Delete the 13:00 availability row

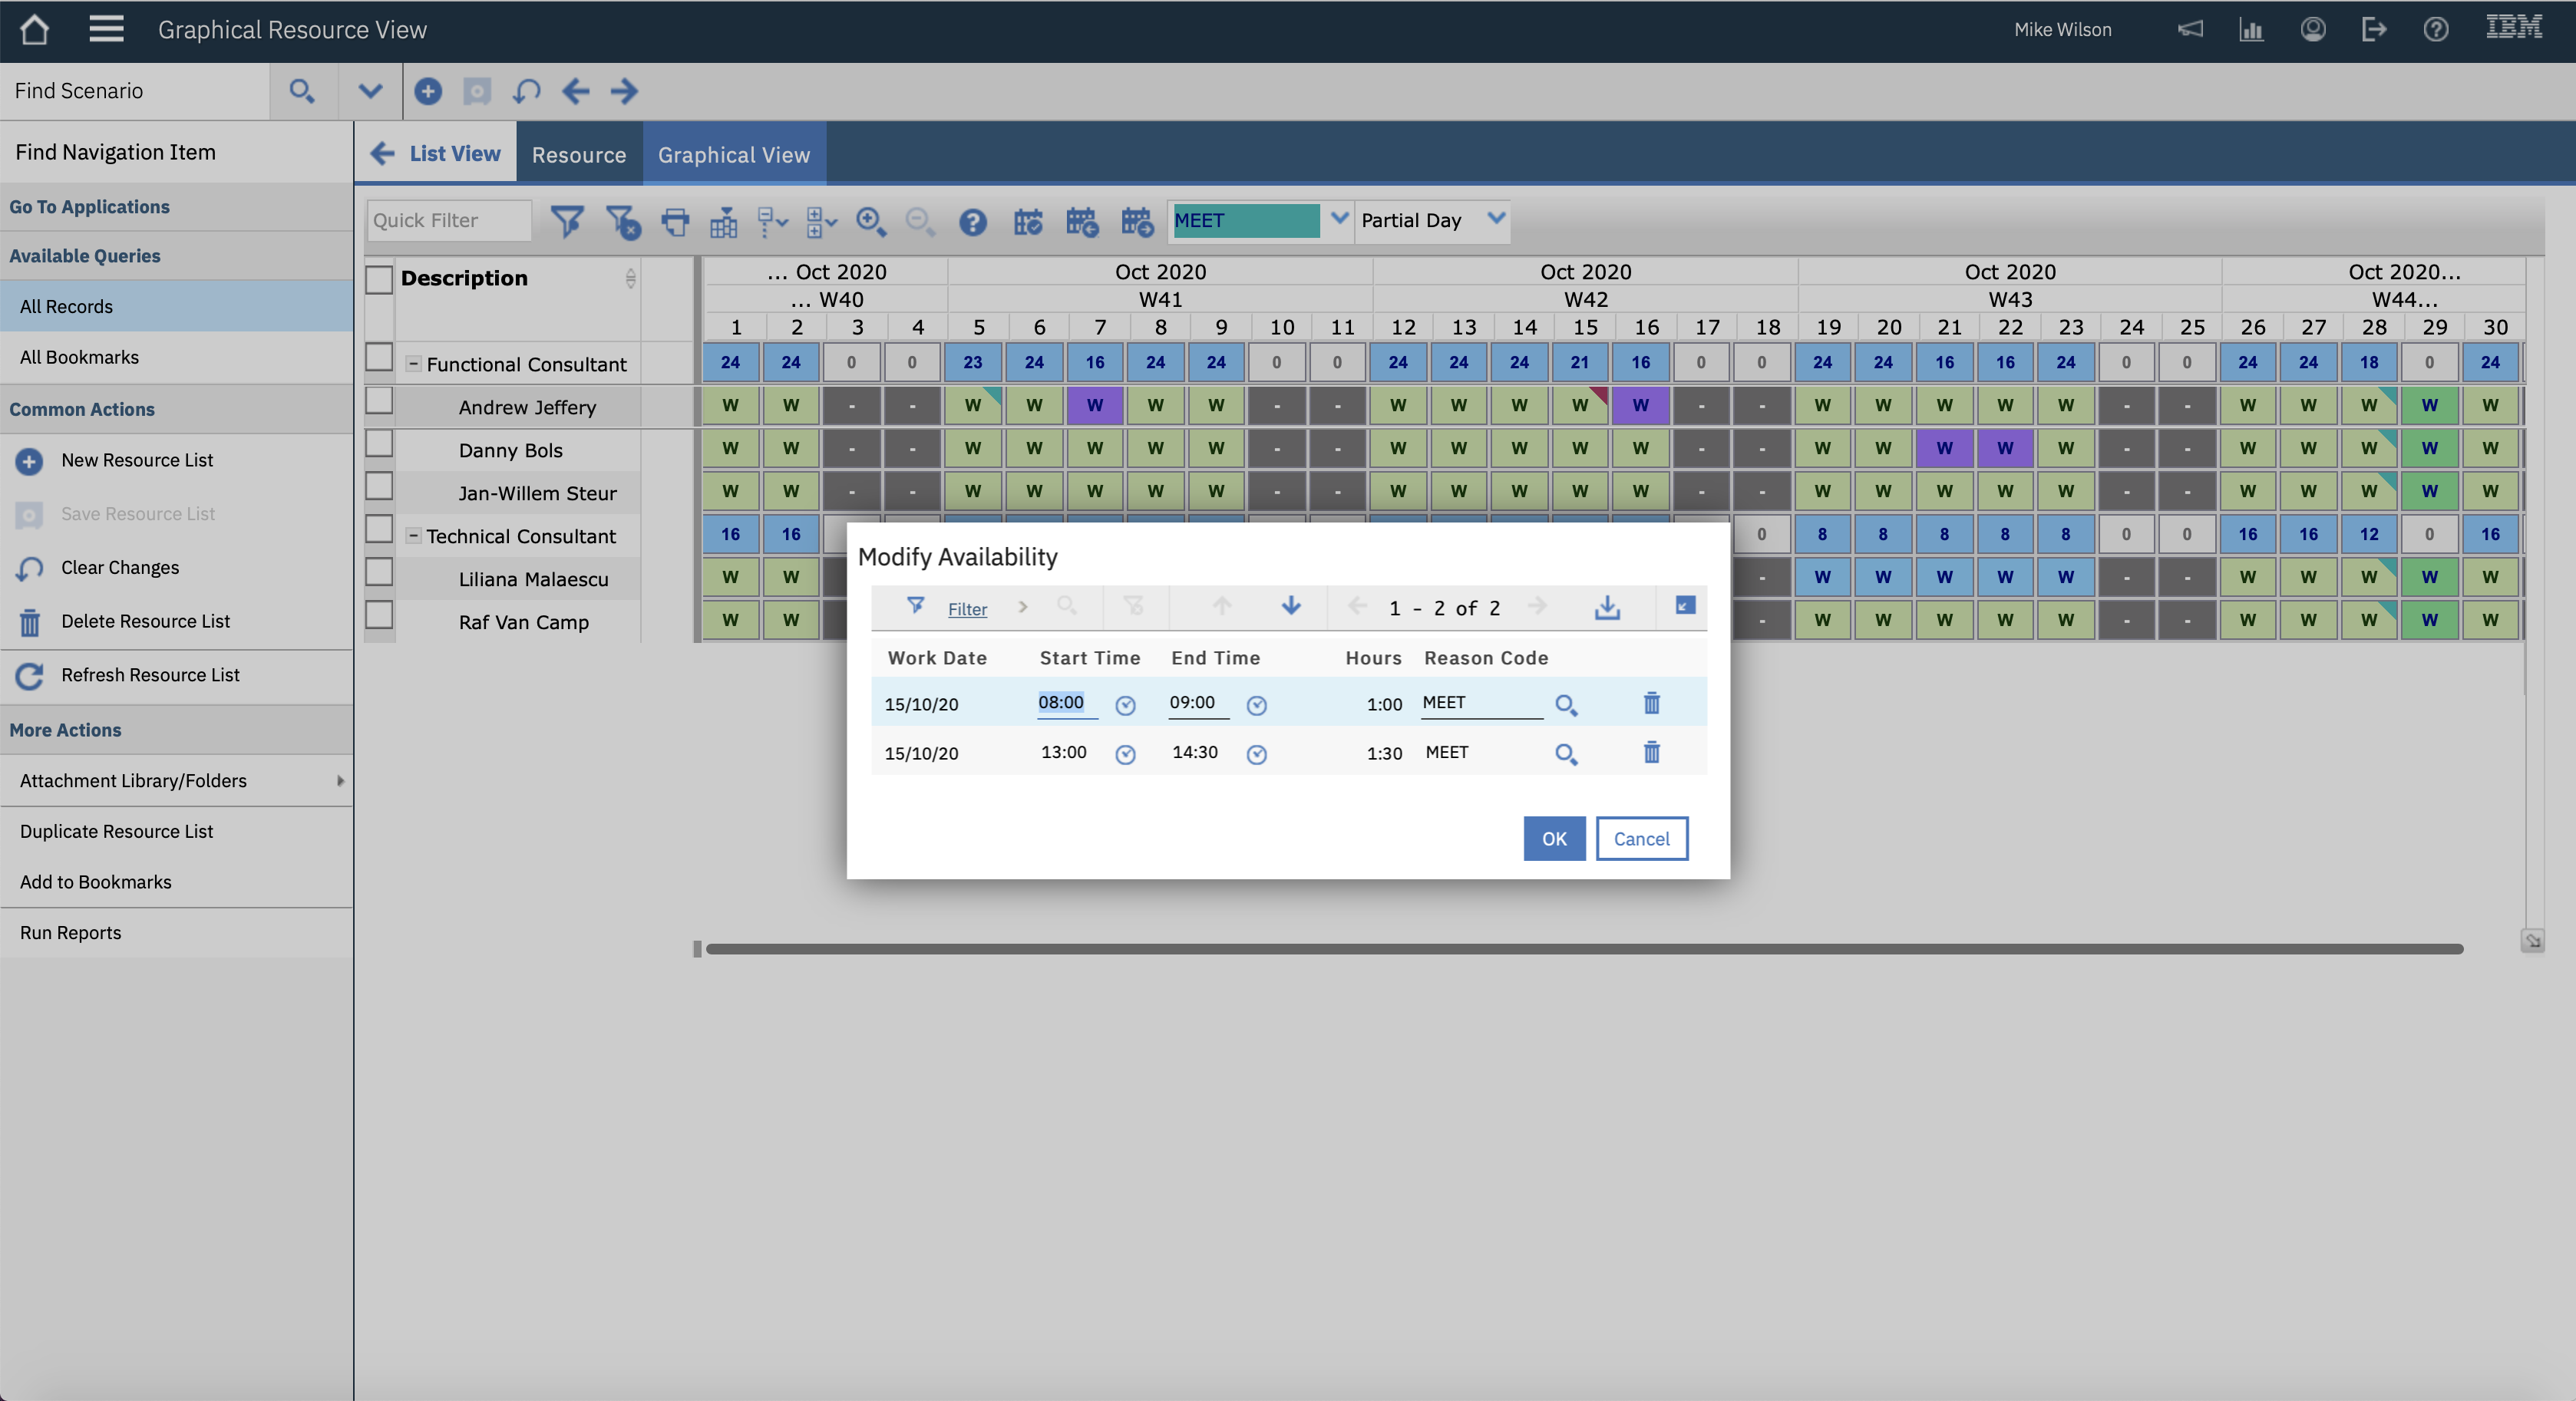coord(1651,753)
